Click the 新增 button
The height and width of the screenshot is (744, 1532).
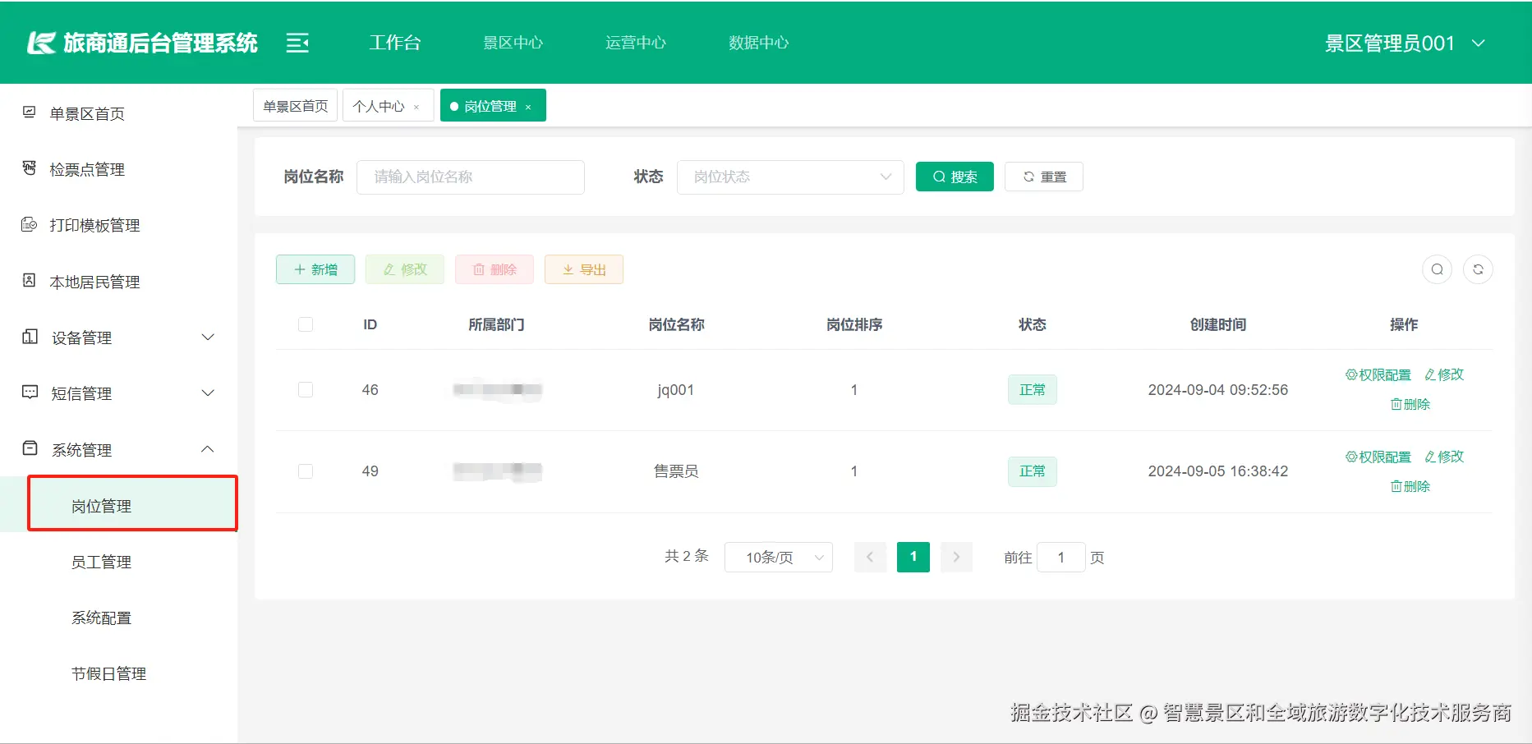pyautogui.click(x=315, y=269)
